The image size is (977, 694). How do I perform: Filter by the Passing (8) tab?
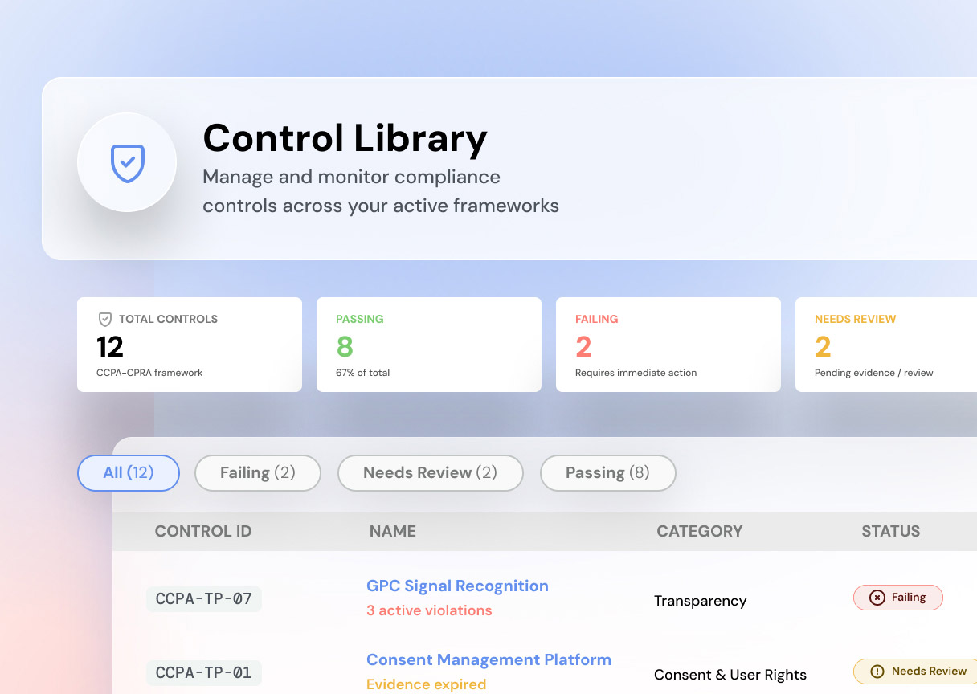coord(607,473)
